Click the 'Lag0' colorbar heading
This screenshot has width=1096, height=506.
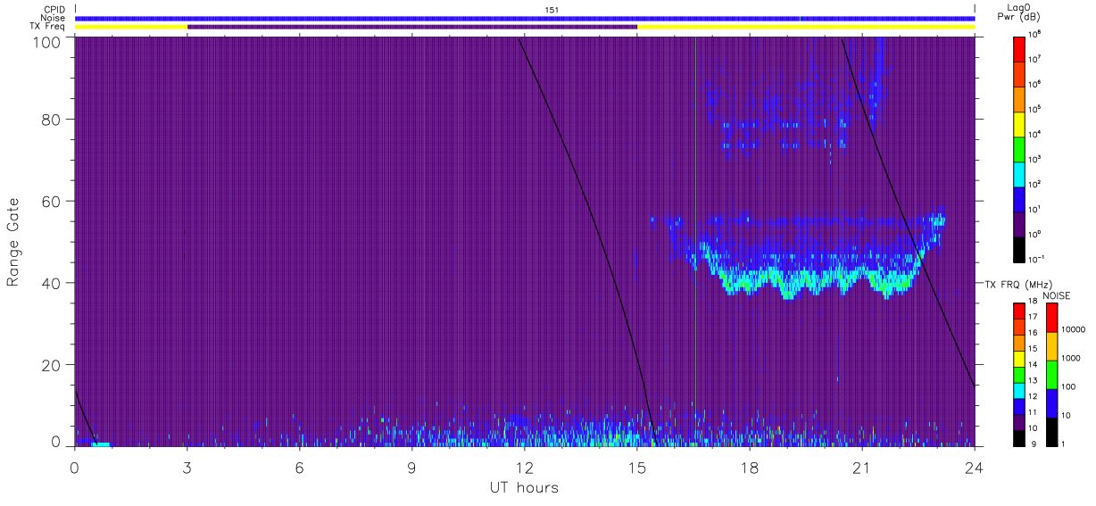[x=1019, y=7]
